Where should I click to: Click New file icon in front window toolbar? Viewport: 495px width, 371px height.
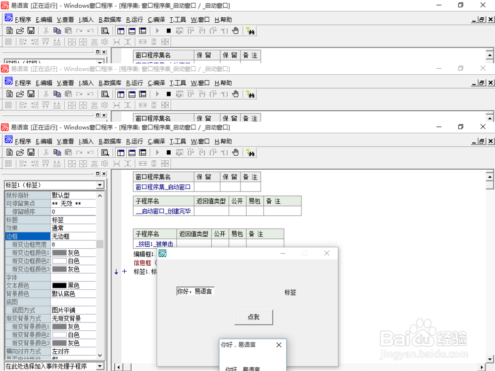pyautogui.click(x=9, y=153)
